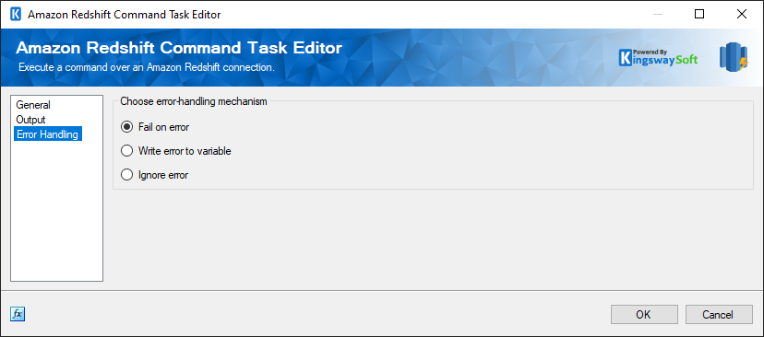Enable the Ignore error option
Image resolution: width=764 pixels, height=337 pixels.
(154, 175)
